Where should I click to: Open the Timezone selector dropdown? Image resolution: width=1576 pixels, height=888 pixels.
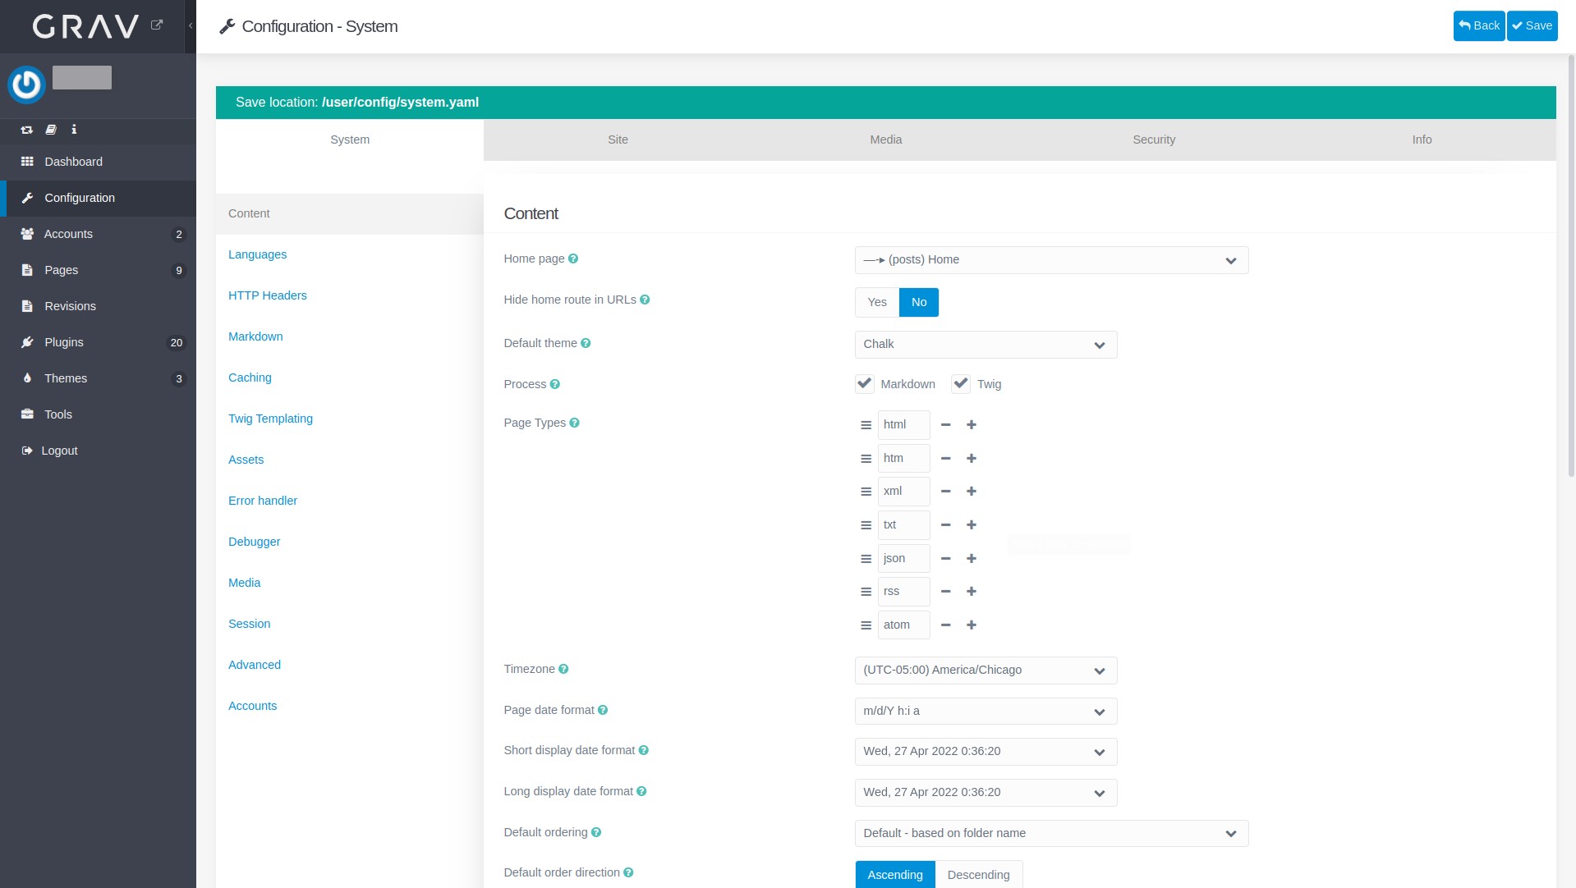click(986, 671)
